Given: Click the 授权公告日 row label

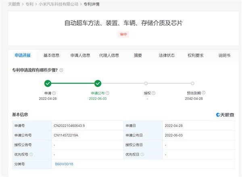Looking at the screenshot, I should [x=134, y=145].
